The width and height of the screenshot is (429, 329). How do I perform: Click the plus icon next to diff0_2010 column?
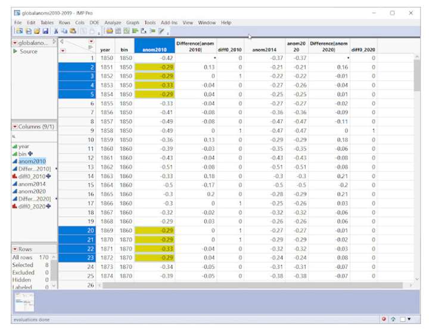point(49,176)
